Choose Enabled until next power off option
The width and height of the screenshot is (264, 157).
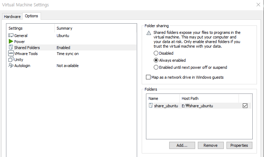click(156, 67)
